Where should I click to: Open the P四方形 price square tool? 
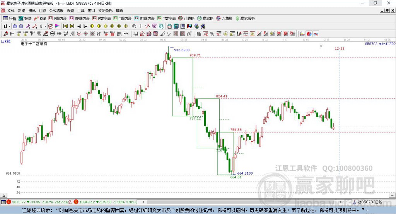pos(58,19)
